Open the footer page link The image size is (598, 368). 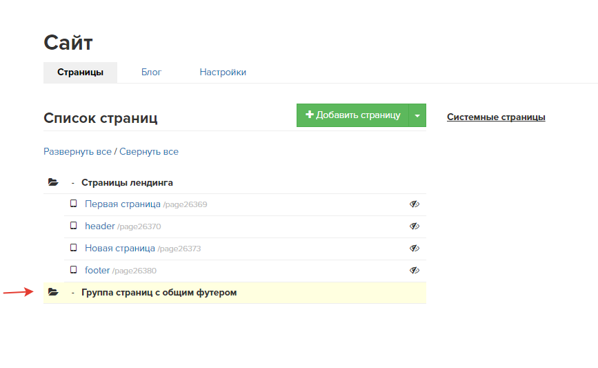coord(97,270)
